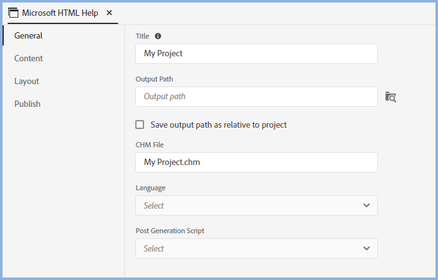The width and height of the screenshot is (438, 280).
Task: Click the chevron arrow in Language field
Action: [x=367, y=205]
